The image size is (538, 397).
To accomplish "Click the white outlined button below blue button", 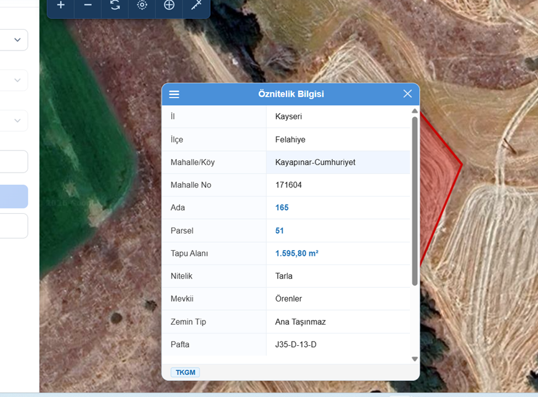I will 14,226.
